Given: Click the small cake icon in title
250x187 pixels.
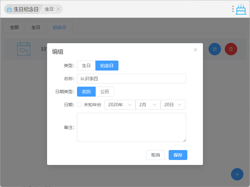Looking at the screenshot, I should (9, 9).
